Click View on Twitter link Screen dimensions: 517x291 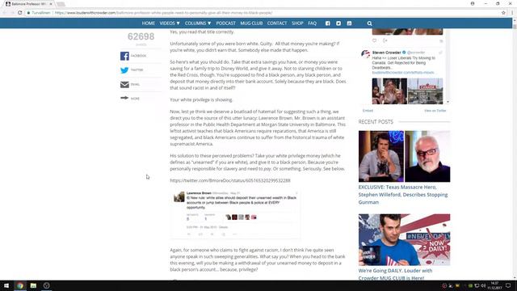[x=435, y=111]
